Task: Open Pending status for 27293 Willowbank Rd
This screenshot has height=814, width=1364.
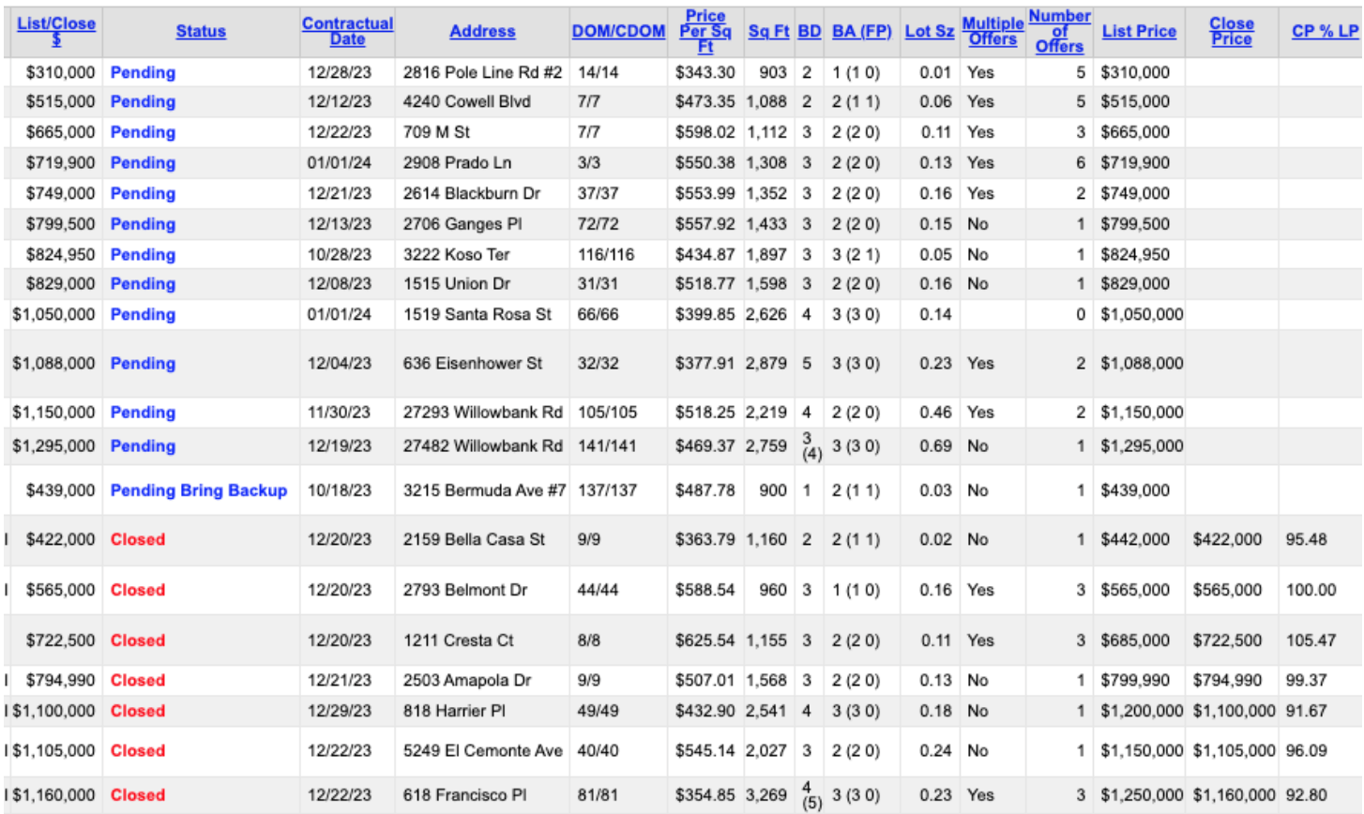Action: pos(143,412)
